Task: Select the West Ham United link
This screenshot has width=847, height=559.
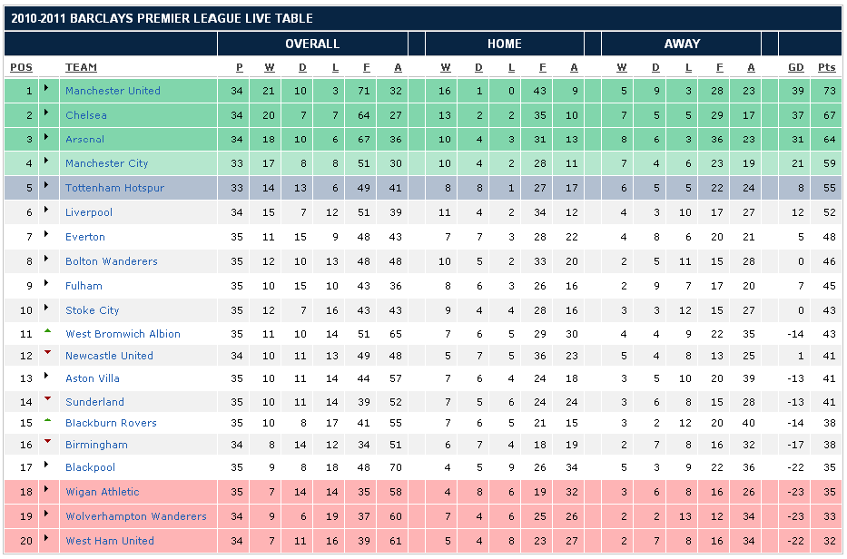Action: coord(109,541)
